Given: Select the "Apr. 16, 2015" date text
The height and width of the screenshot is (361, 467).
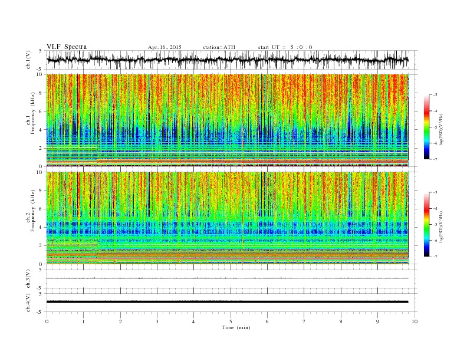Looking at the screenshot, I should [x=165, y=47].
